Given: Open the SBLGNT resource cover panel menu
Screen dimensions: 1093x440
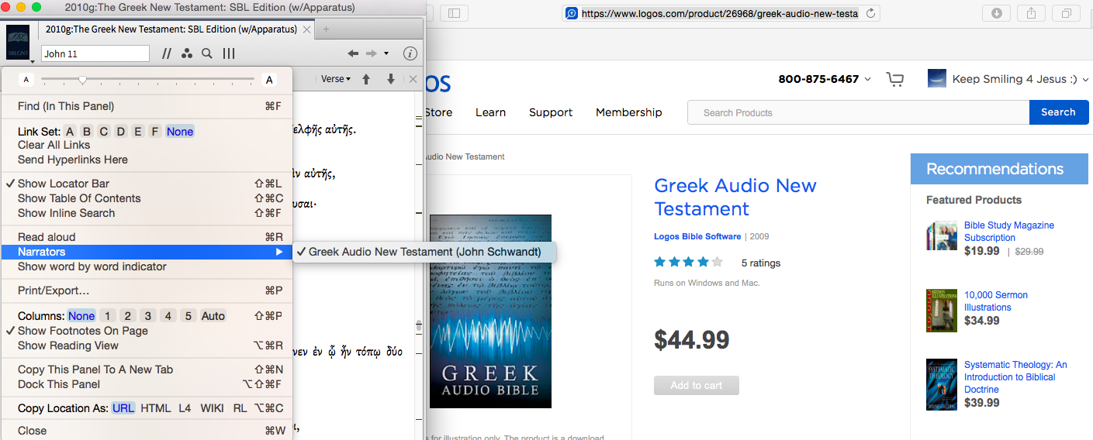Looking at the screenshot, I should (x=18, y=42).
